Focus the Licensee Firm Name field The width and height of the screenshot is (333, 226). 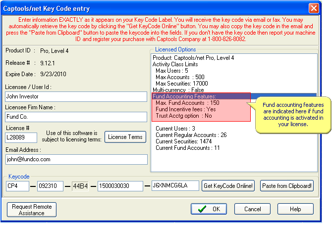click(x=76, y=117)
